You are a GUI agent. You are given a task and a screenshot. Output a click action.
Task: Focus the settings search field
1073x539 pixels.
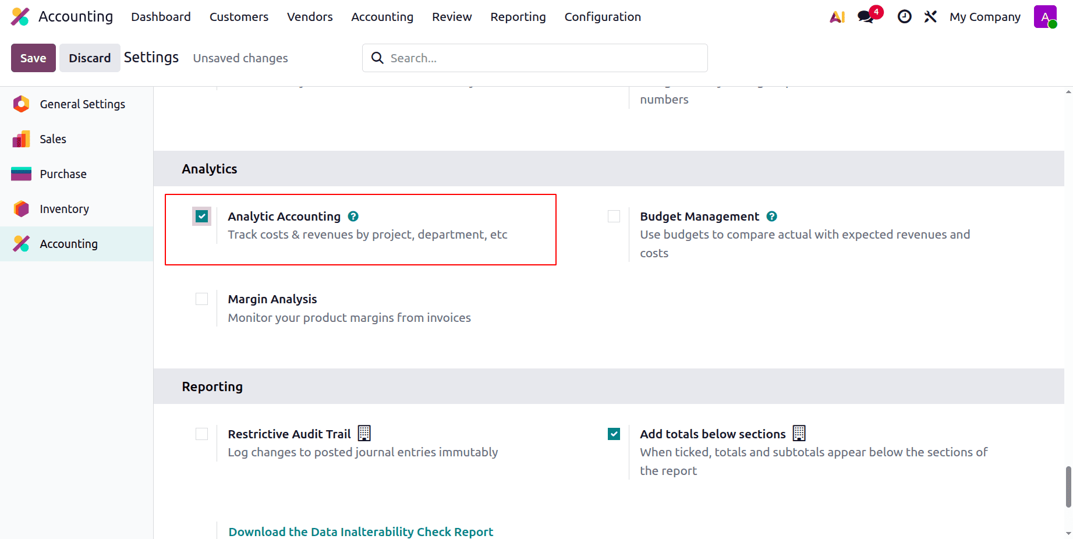534,58
